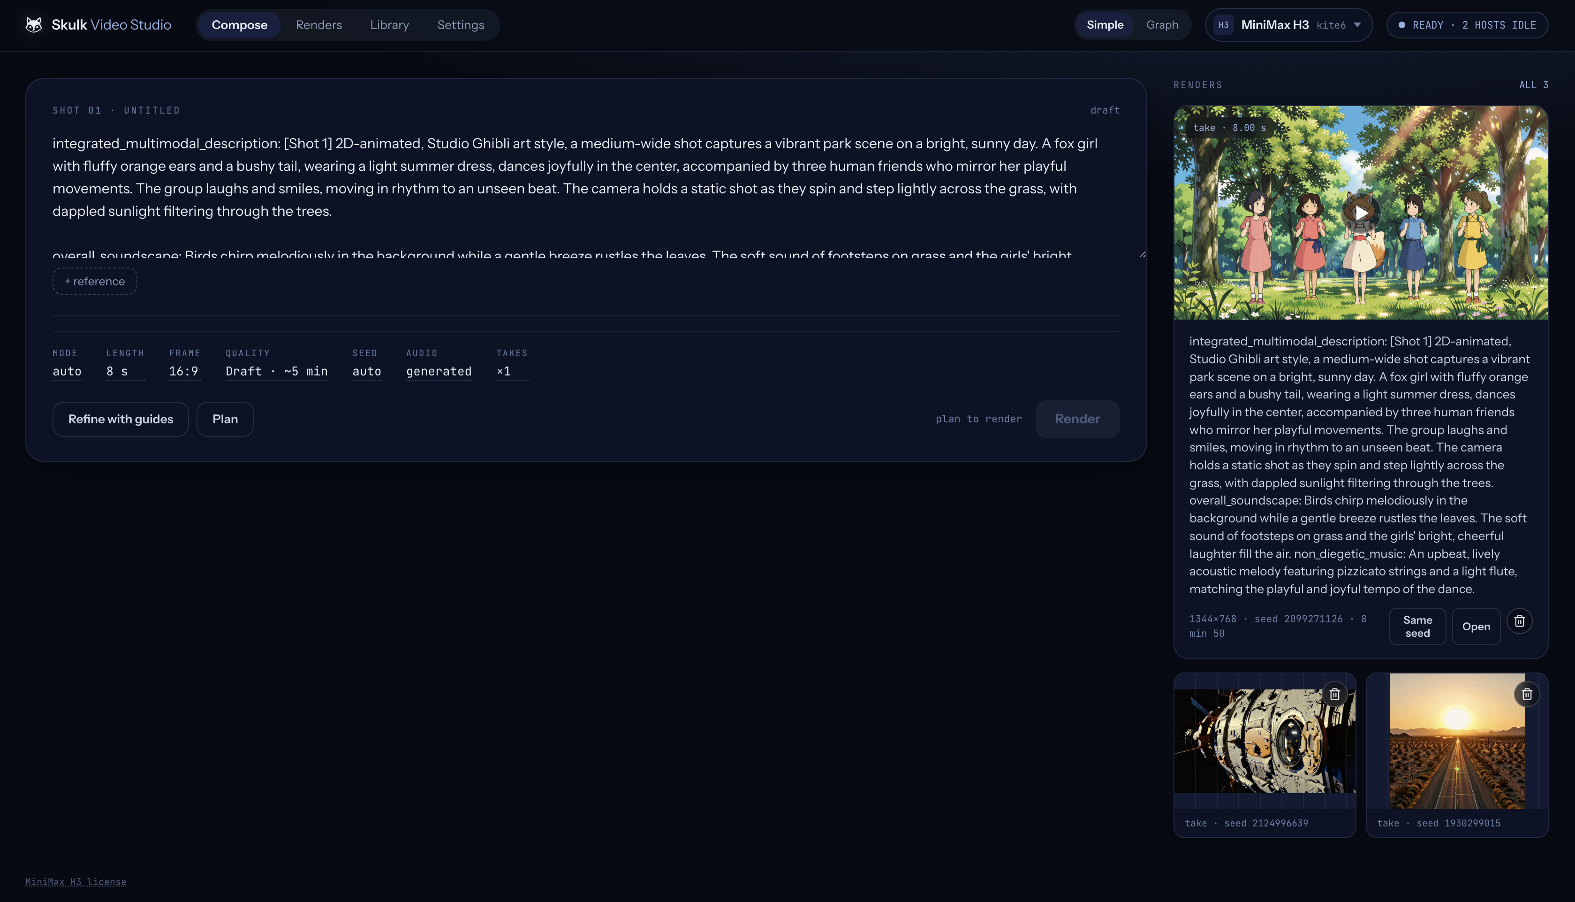This screenshot has height=902, width=1575.
Task: Open the Settings tab
Action: coord(461,25)
